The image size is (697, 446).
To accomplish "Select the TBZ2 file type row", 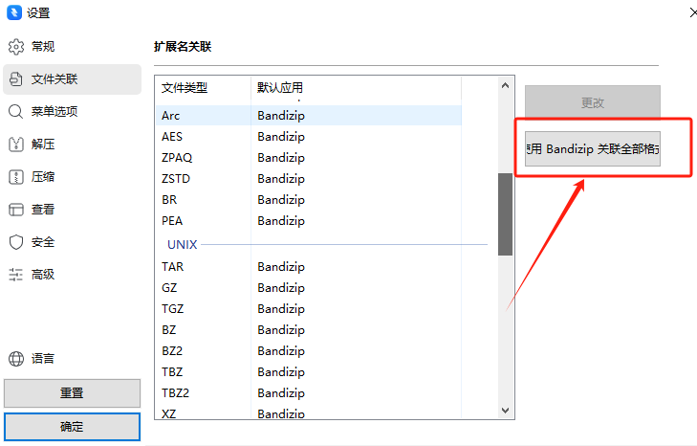I will tap(309, 393).
